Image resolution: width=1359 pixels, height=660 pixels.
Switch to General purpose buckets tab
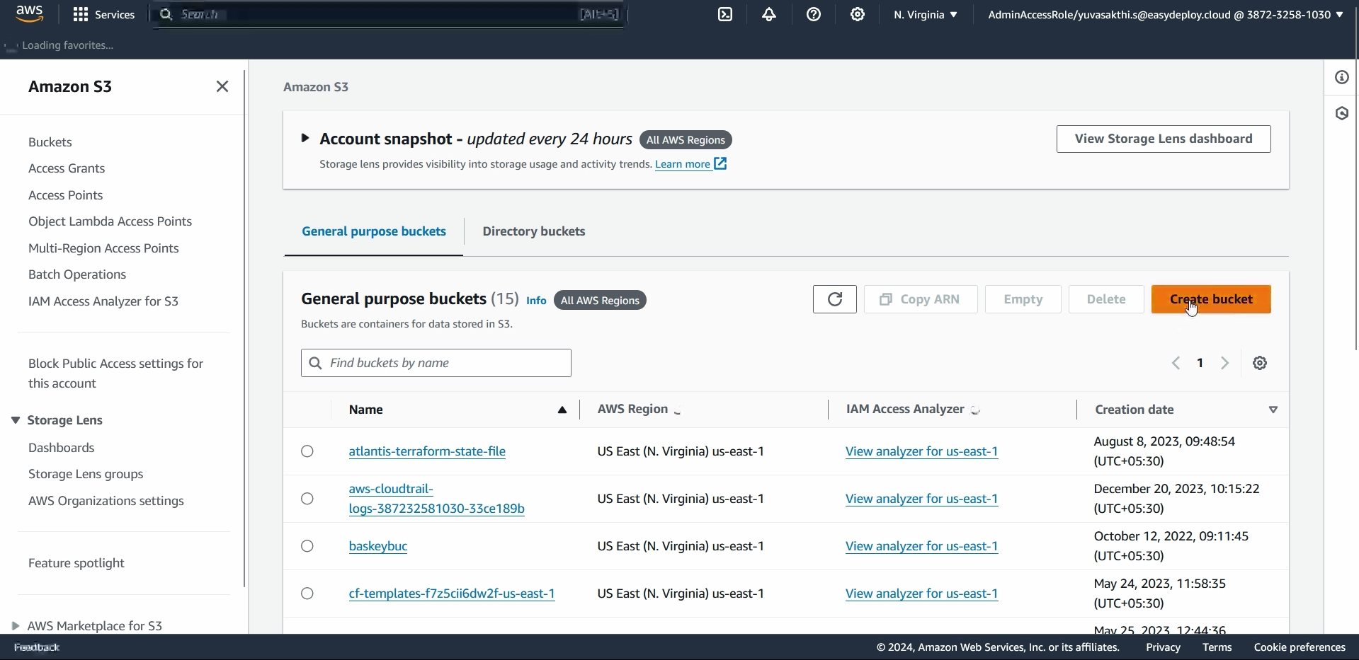(x=374, y=231)
